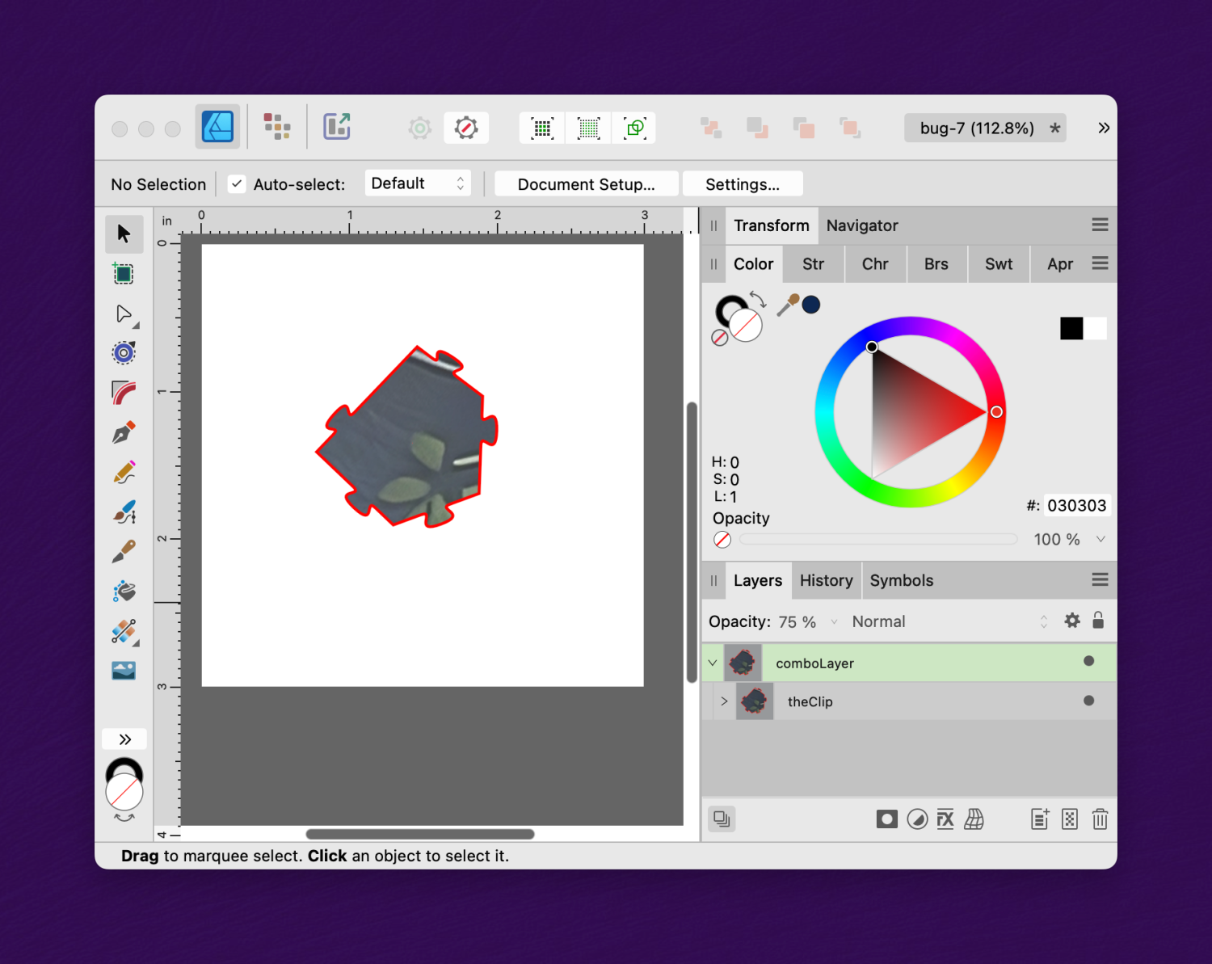Click the Mask Layer icon
The image size is (1212, 964).
pos(886,819)
